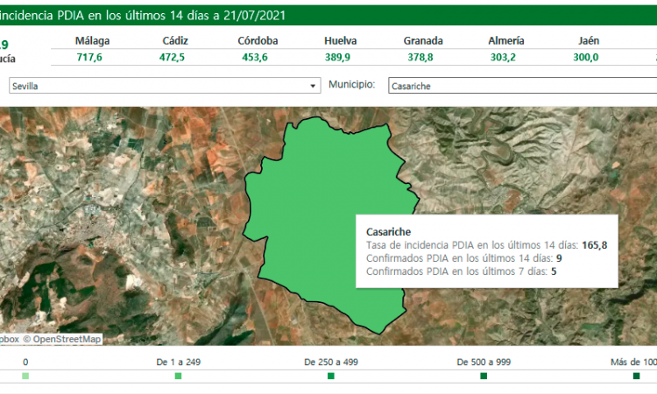Image resolution: width=657 pixels, height=394 pixels.
Task: Click the Casariche title in the tooltip
Action: coord(389,232)
